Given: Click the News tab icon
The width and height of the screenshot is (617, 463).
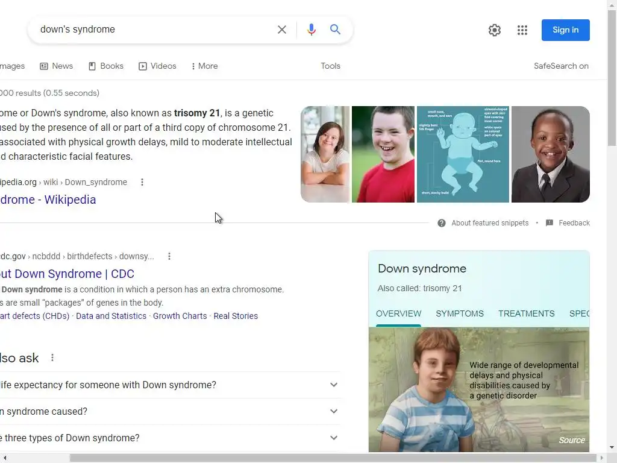Looking at the screenshot, I should [x=44, y=66].
